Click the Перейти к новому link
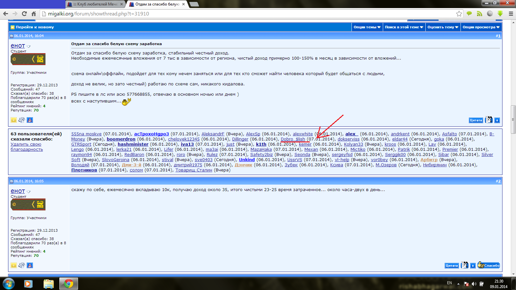Viewport: 516px width, 290px height. [35, 27]
